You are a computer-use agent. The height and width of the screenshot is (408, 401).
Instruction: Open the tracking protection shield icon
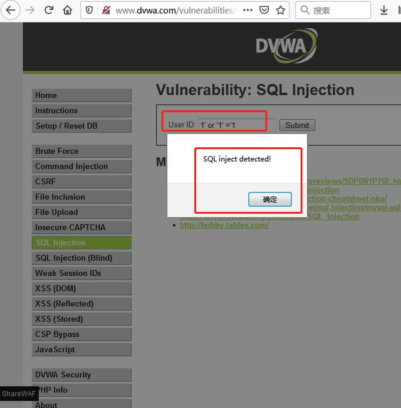(89, 11)
